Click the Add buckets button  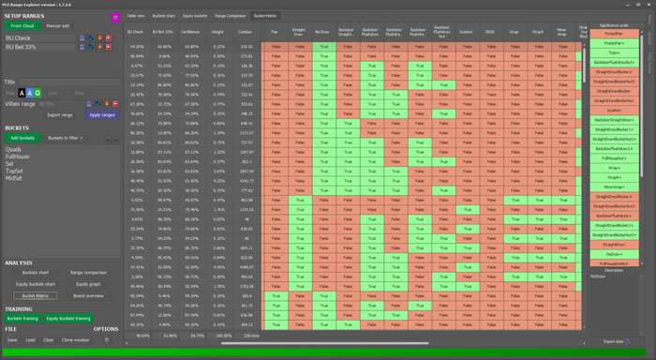pos(22,138)
